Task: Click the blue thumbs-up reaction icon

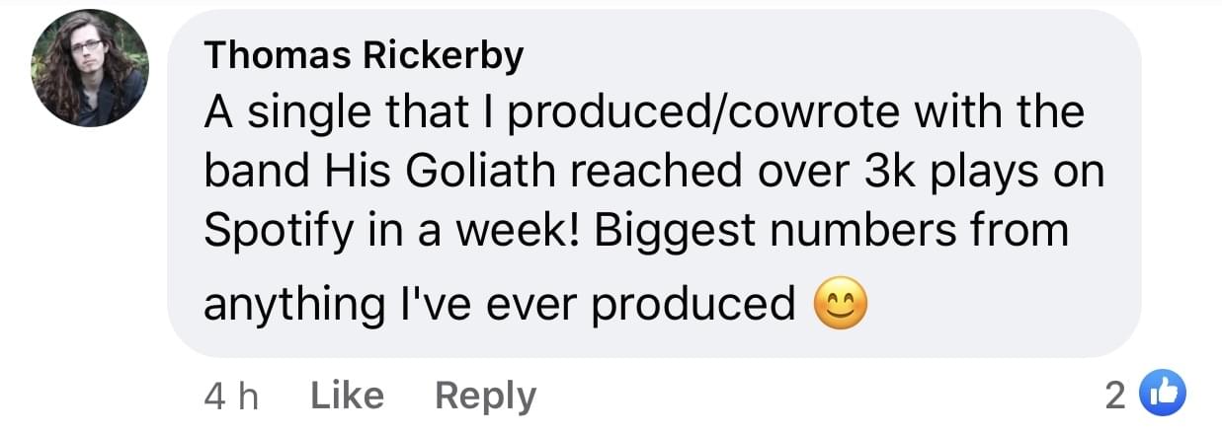Action: [x=1161, y=396]
